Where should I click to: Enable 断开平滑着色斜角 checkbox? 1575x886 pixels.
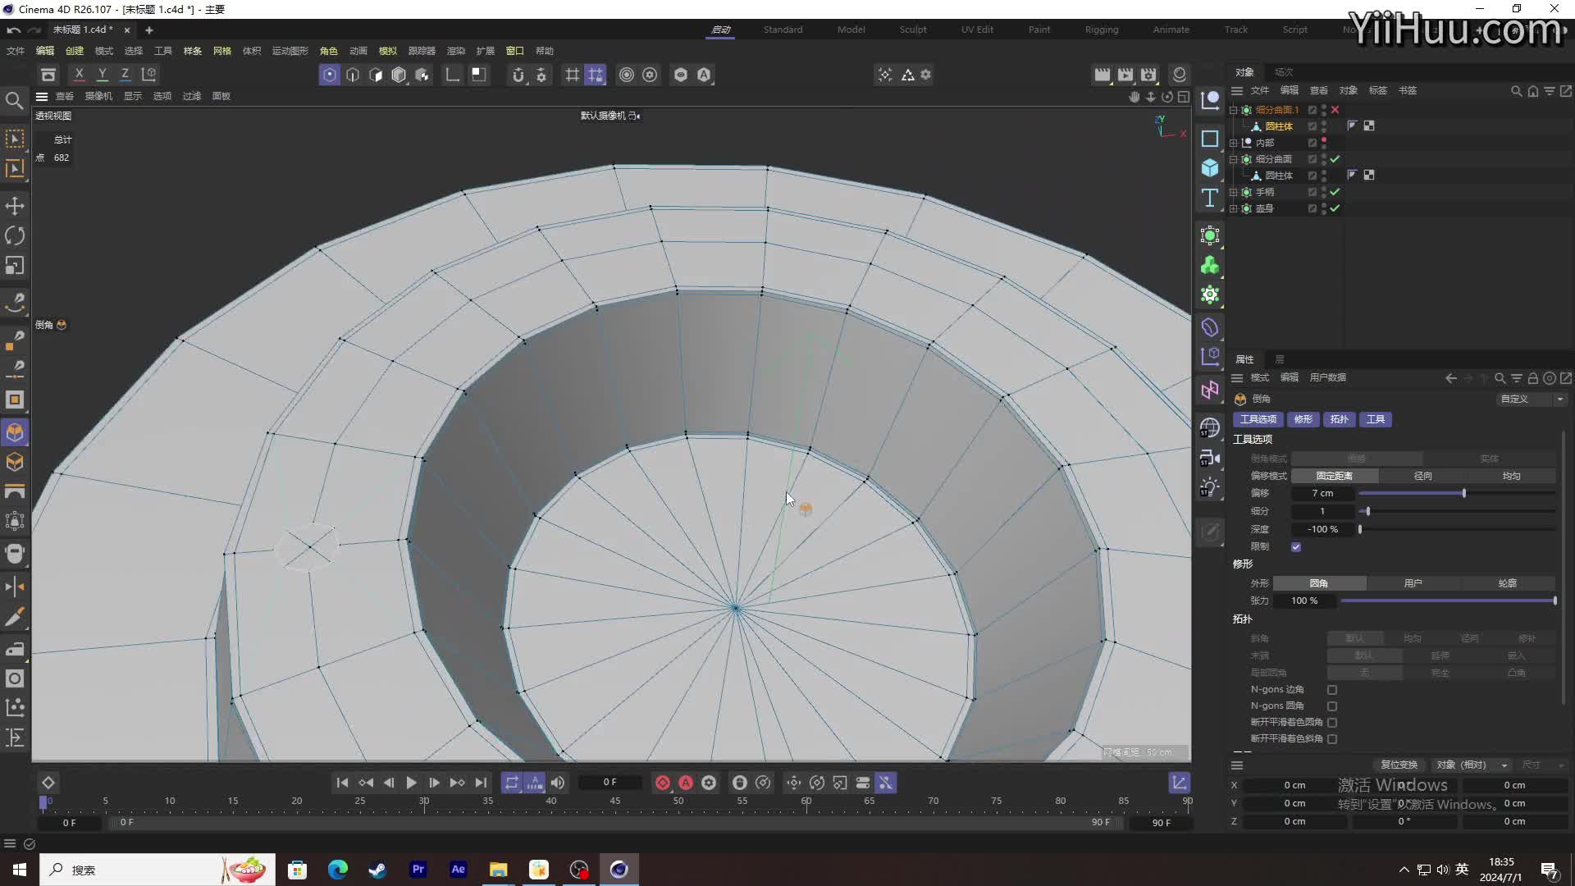click(1332, 739)
